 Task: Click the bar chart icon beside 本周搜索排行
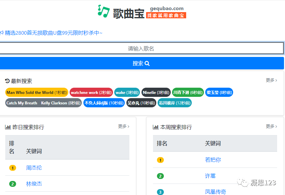tap(155, 127)
